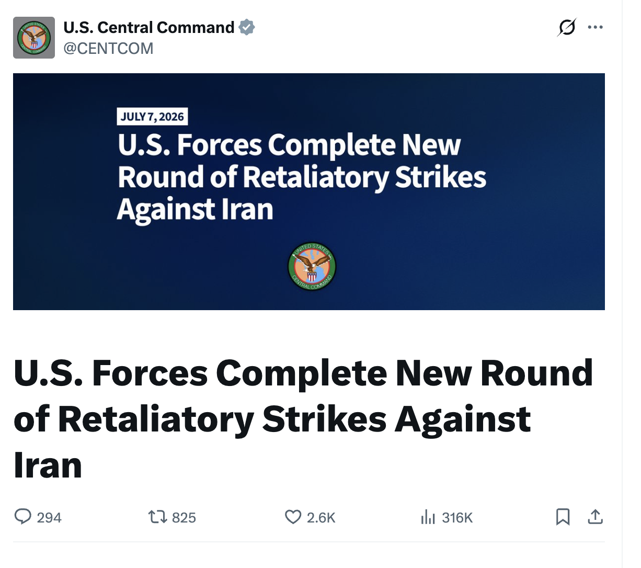Open the view analytics bar-chart icon

coord(428,517)
